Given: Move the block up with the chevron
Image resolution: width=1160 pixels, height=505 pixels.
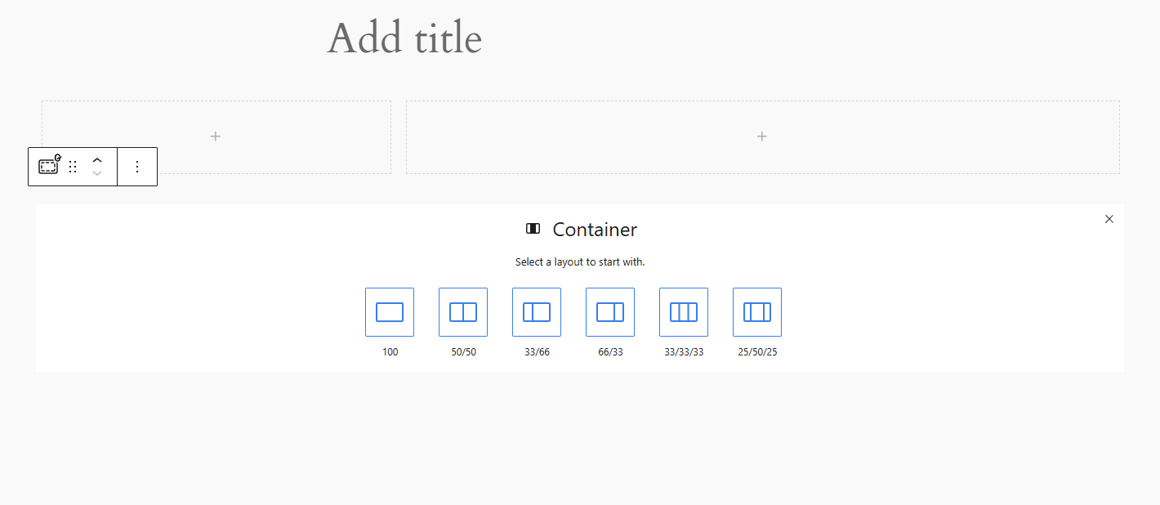Looking at the screenshot, I should 97,160.
